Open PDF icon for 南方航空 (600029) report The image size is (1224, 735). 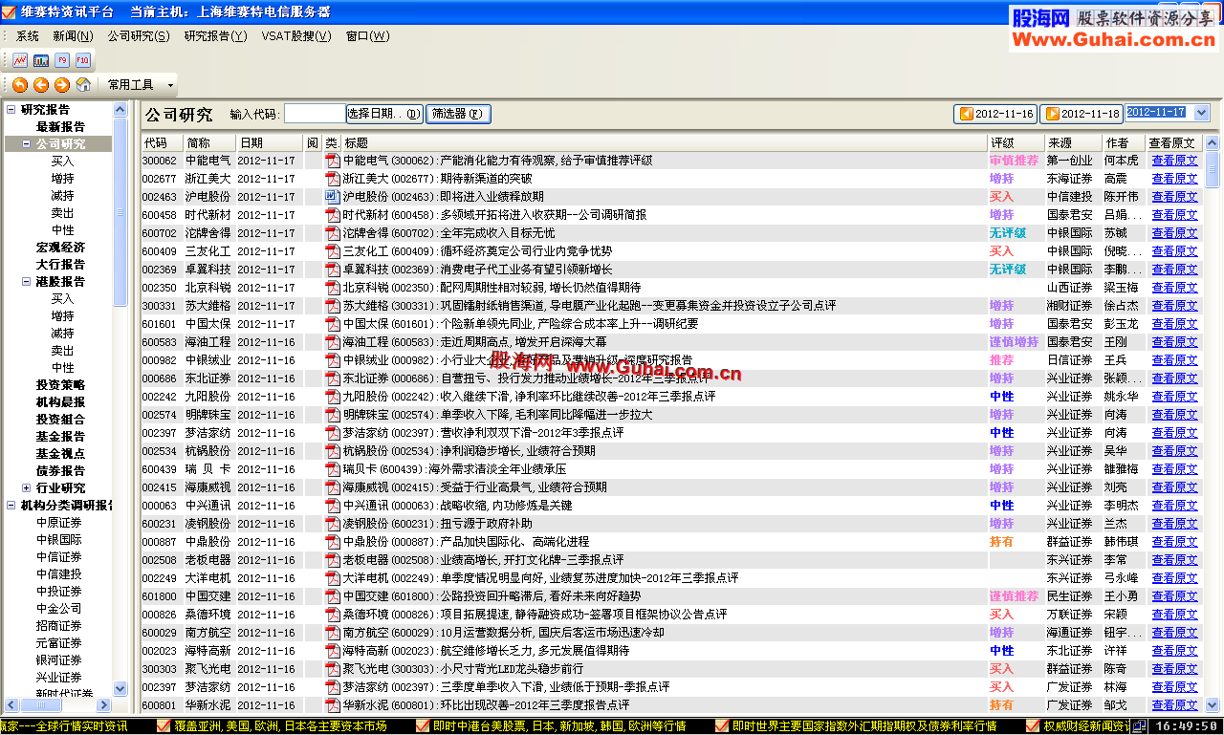click(332, 633)
